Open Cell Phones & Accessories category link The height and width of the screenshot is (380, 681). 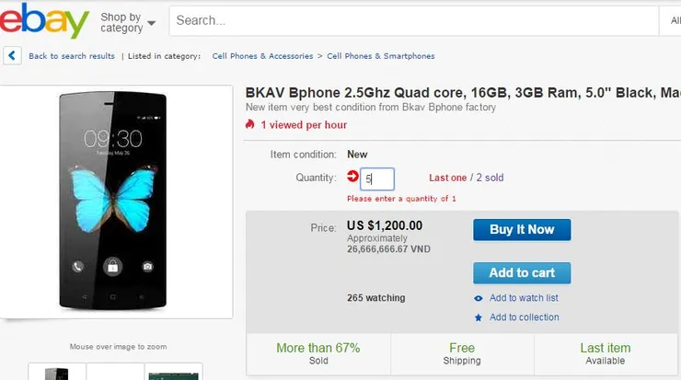(x=262, y=56)
